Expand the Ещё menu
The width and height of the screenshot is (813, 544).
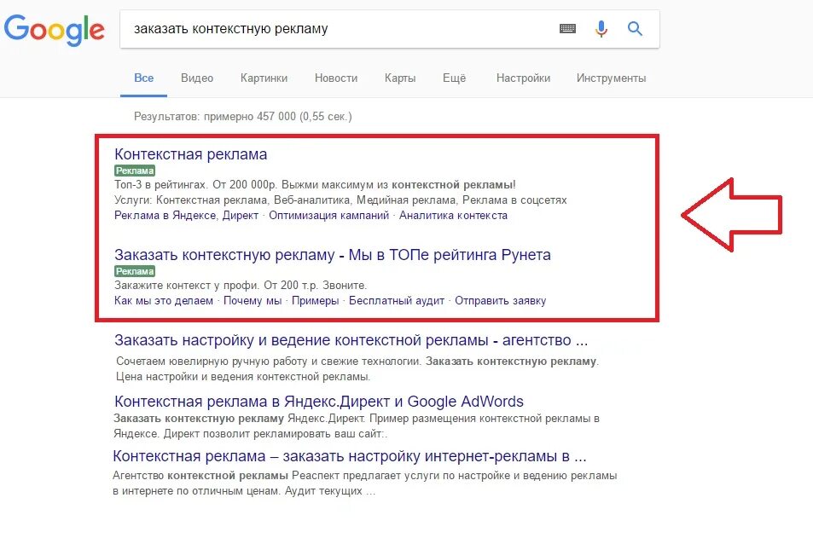point(454,78)
